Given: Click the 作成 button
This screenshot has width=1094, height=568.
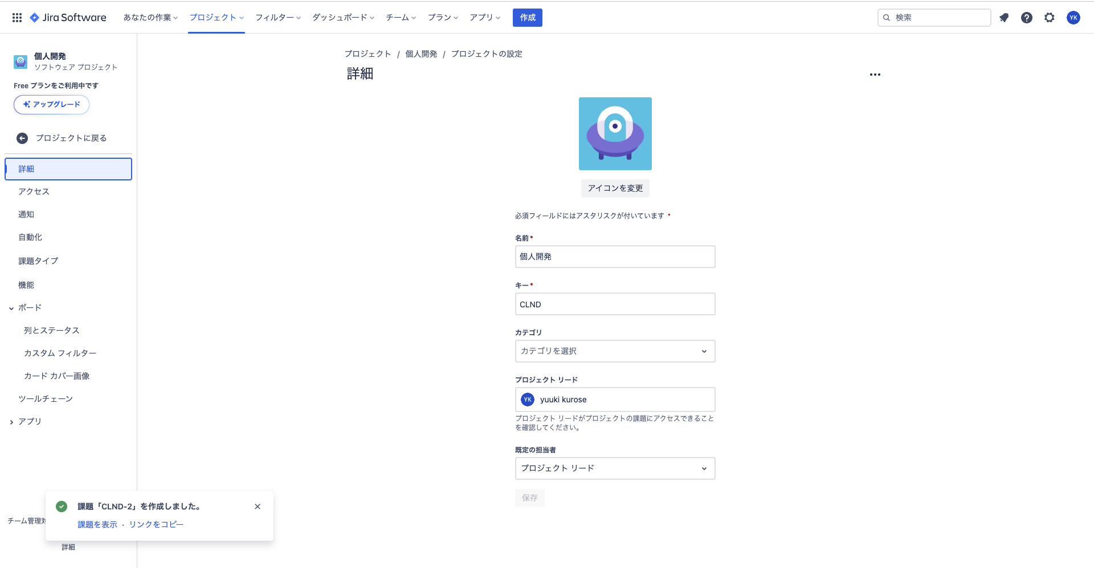Looking at the screenshot, I should tap(527, 18).
